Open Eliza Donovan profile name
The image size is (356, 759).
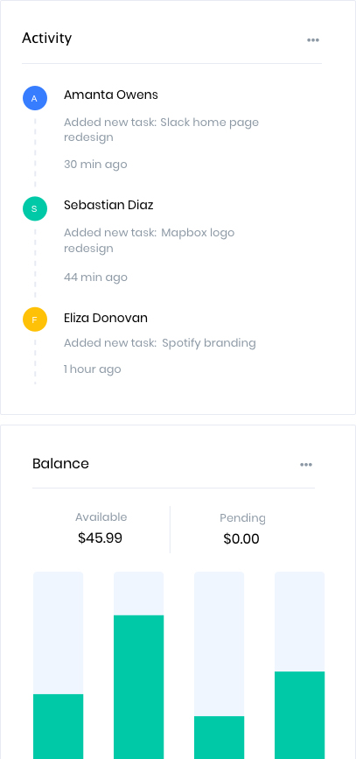pyautogui.click(x=106, y=318)
